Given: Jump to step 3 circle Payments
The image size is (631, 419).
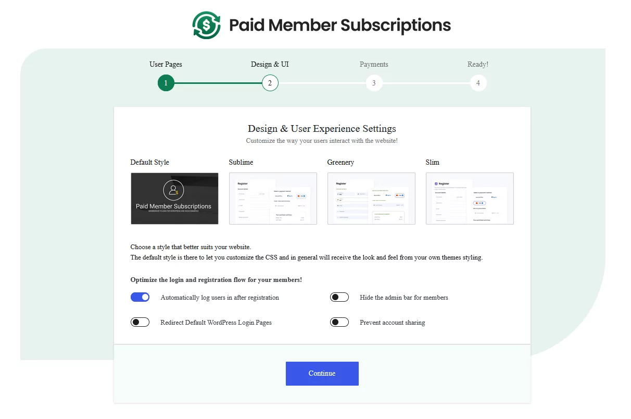Looking at the screenshot, I should pos(374,83).
